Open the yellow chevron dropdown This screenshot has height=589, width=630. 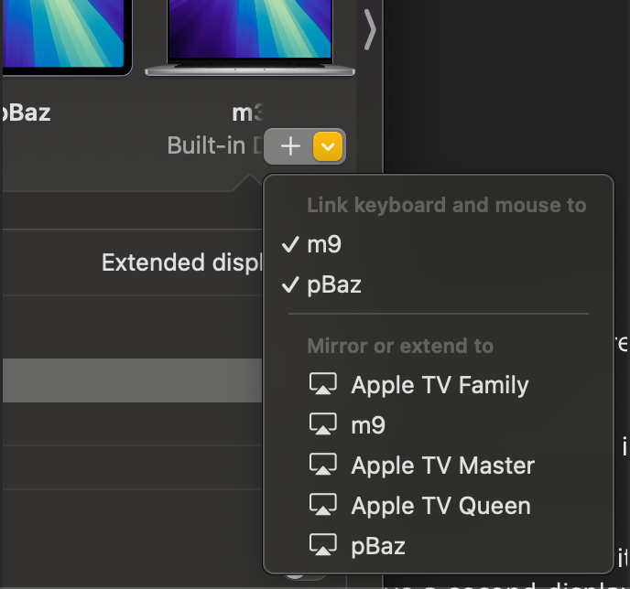(329, 146)
